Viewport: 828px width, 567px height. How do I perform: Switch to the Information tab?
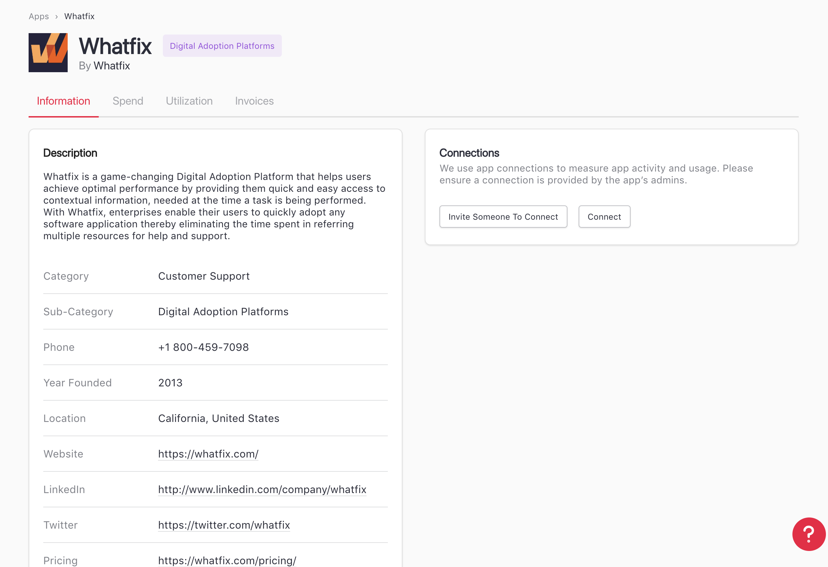click(63, 101)
